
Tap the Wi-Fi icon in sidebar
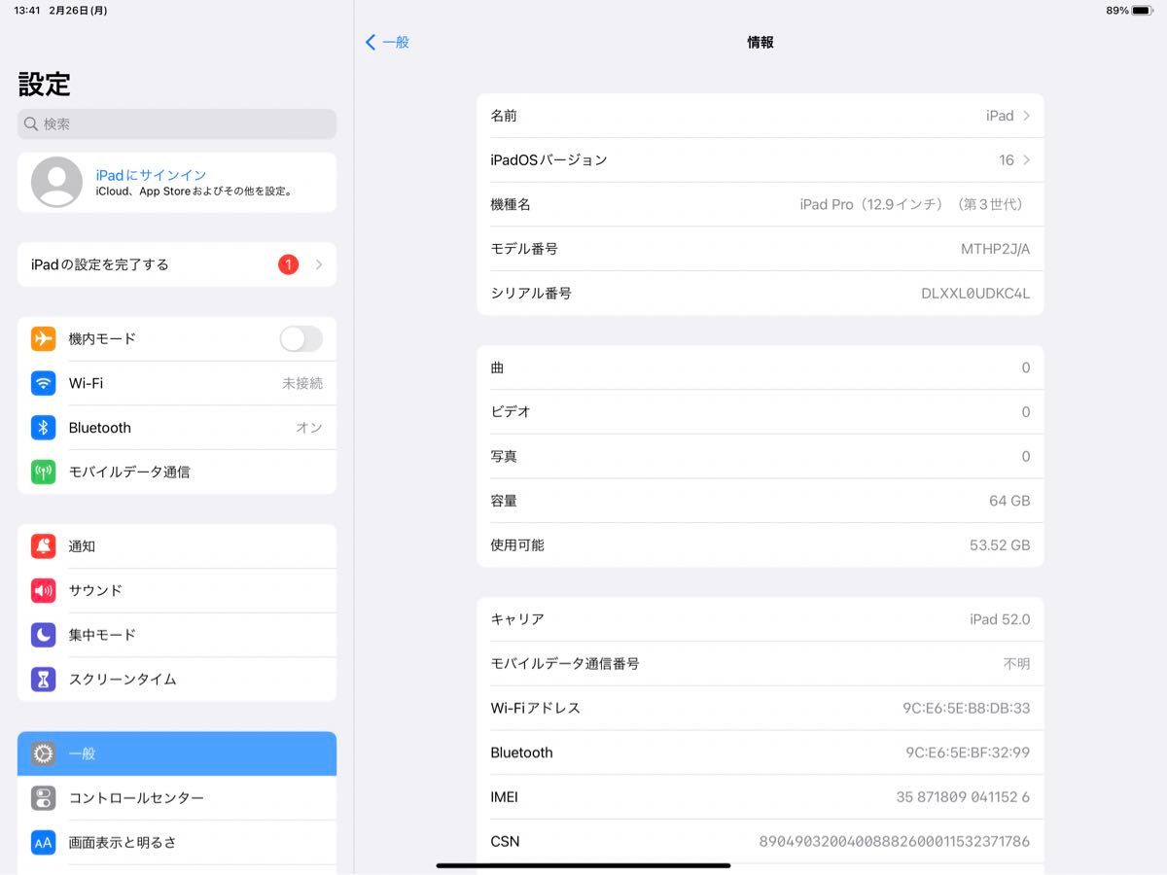pyautogui.click(x=44, y=383)
